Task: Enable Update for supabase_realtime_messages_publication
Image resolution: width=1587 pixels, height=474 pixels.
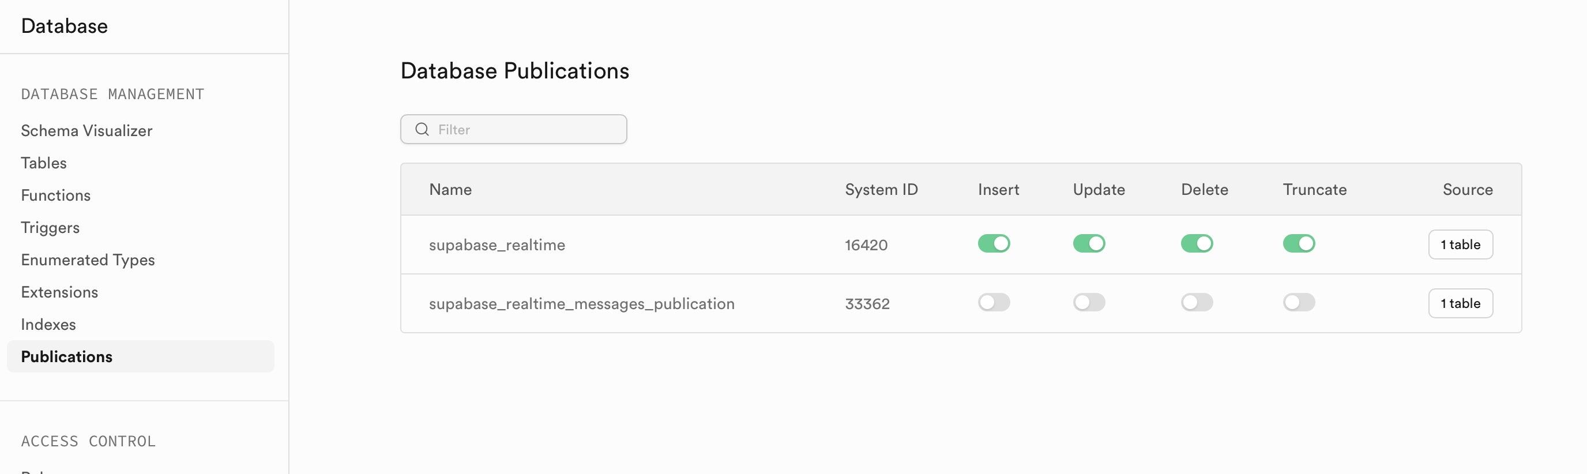Action: (x=1089, y=302)
